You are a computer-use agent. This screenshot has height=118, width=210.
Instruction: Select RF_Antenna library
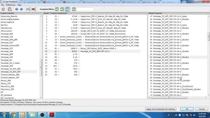coord(7,95)
